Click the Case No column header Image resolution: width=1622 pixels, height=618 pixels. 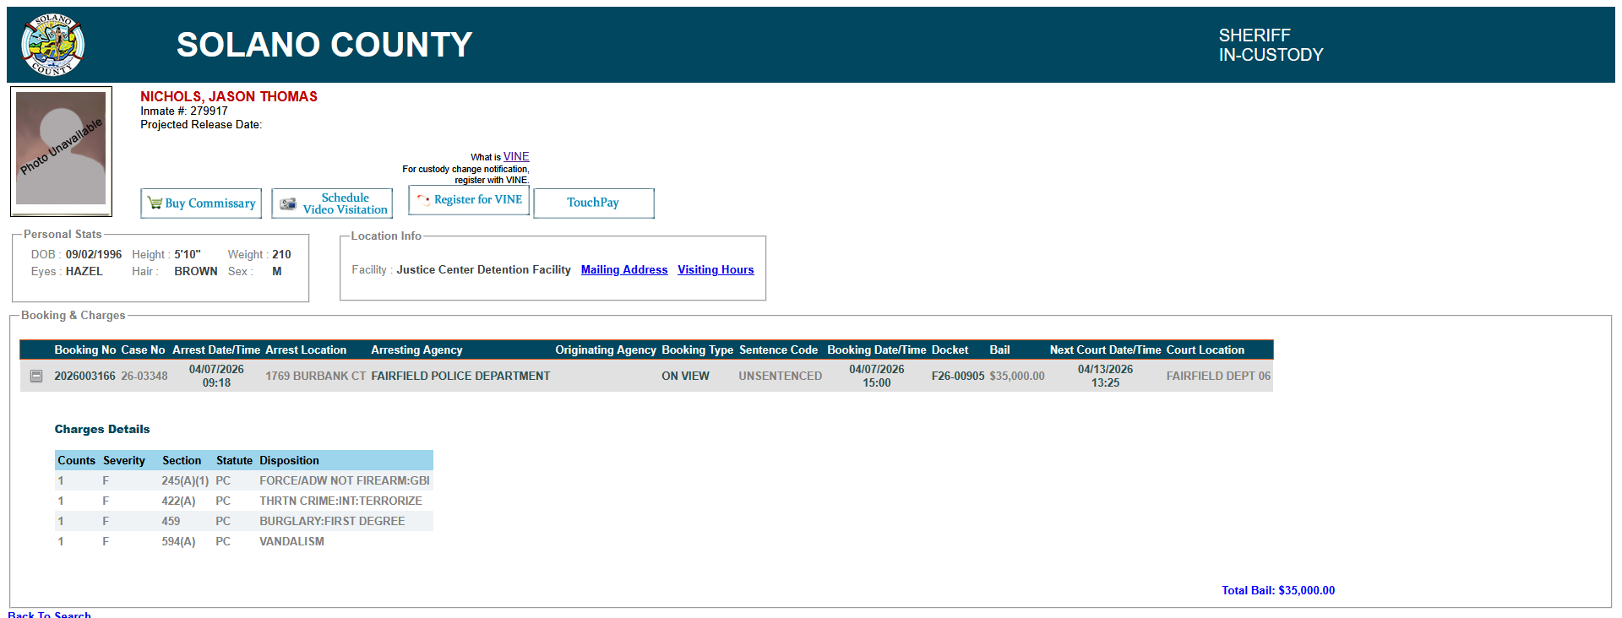click(143, 350)
